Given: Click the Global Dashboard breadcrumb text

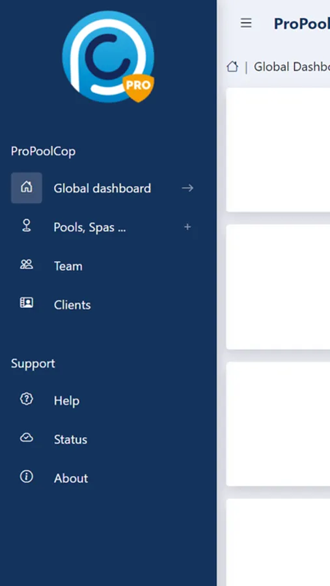Looking at the screenshot, I should pos(292,67).
